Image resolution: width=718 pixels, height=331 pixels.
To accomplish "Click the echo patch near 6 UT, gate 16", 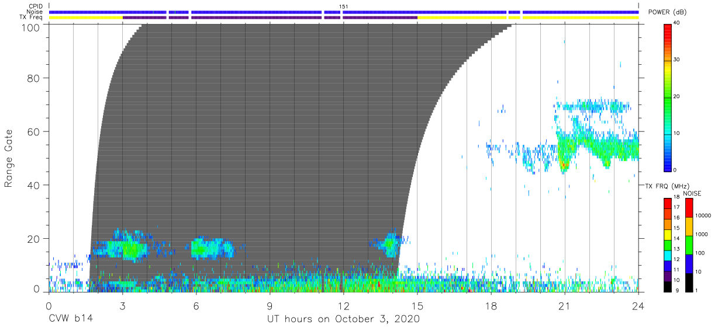I will [x=212, y=248].
